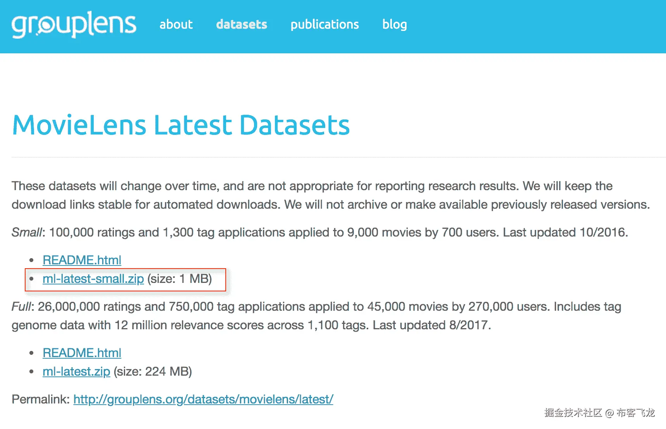The height and width of the screenshot is (429, 666).
Task: Visit the blog page
Action: pyautogui.click(x=394, y=24)
